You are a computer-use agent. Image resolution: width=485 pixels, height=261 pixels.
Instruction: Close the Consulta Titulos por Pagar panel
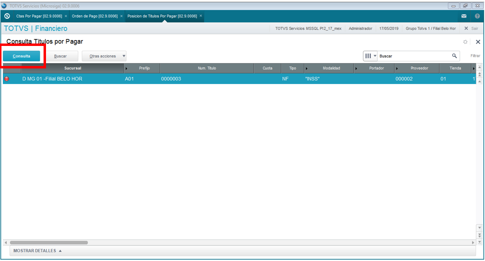coord(478,42)
